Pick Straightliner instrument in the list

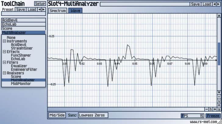click(22, 48)
